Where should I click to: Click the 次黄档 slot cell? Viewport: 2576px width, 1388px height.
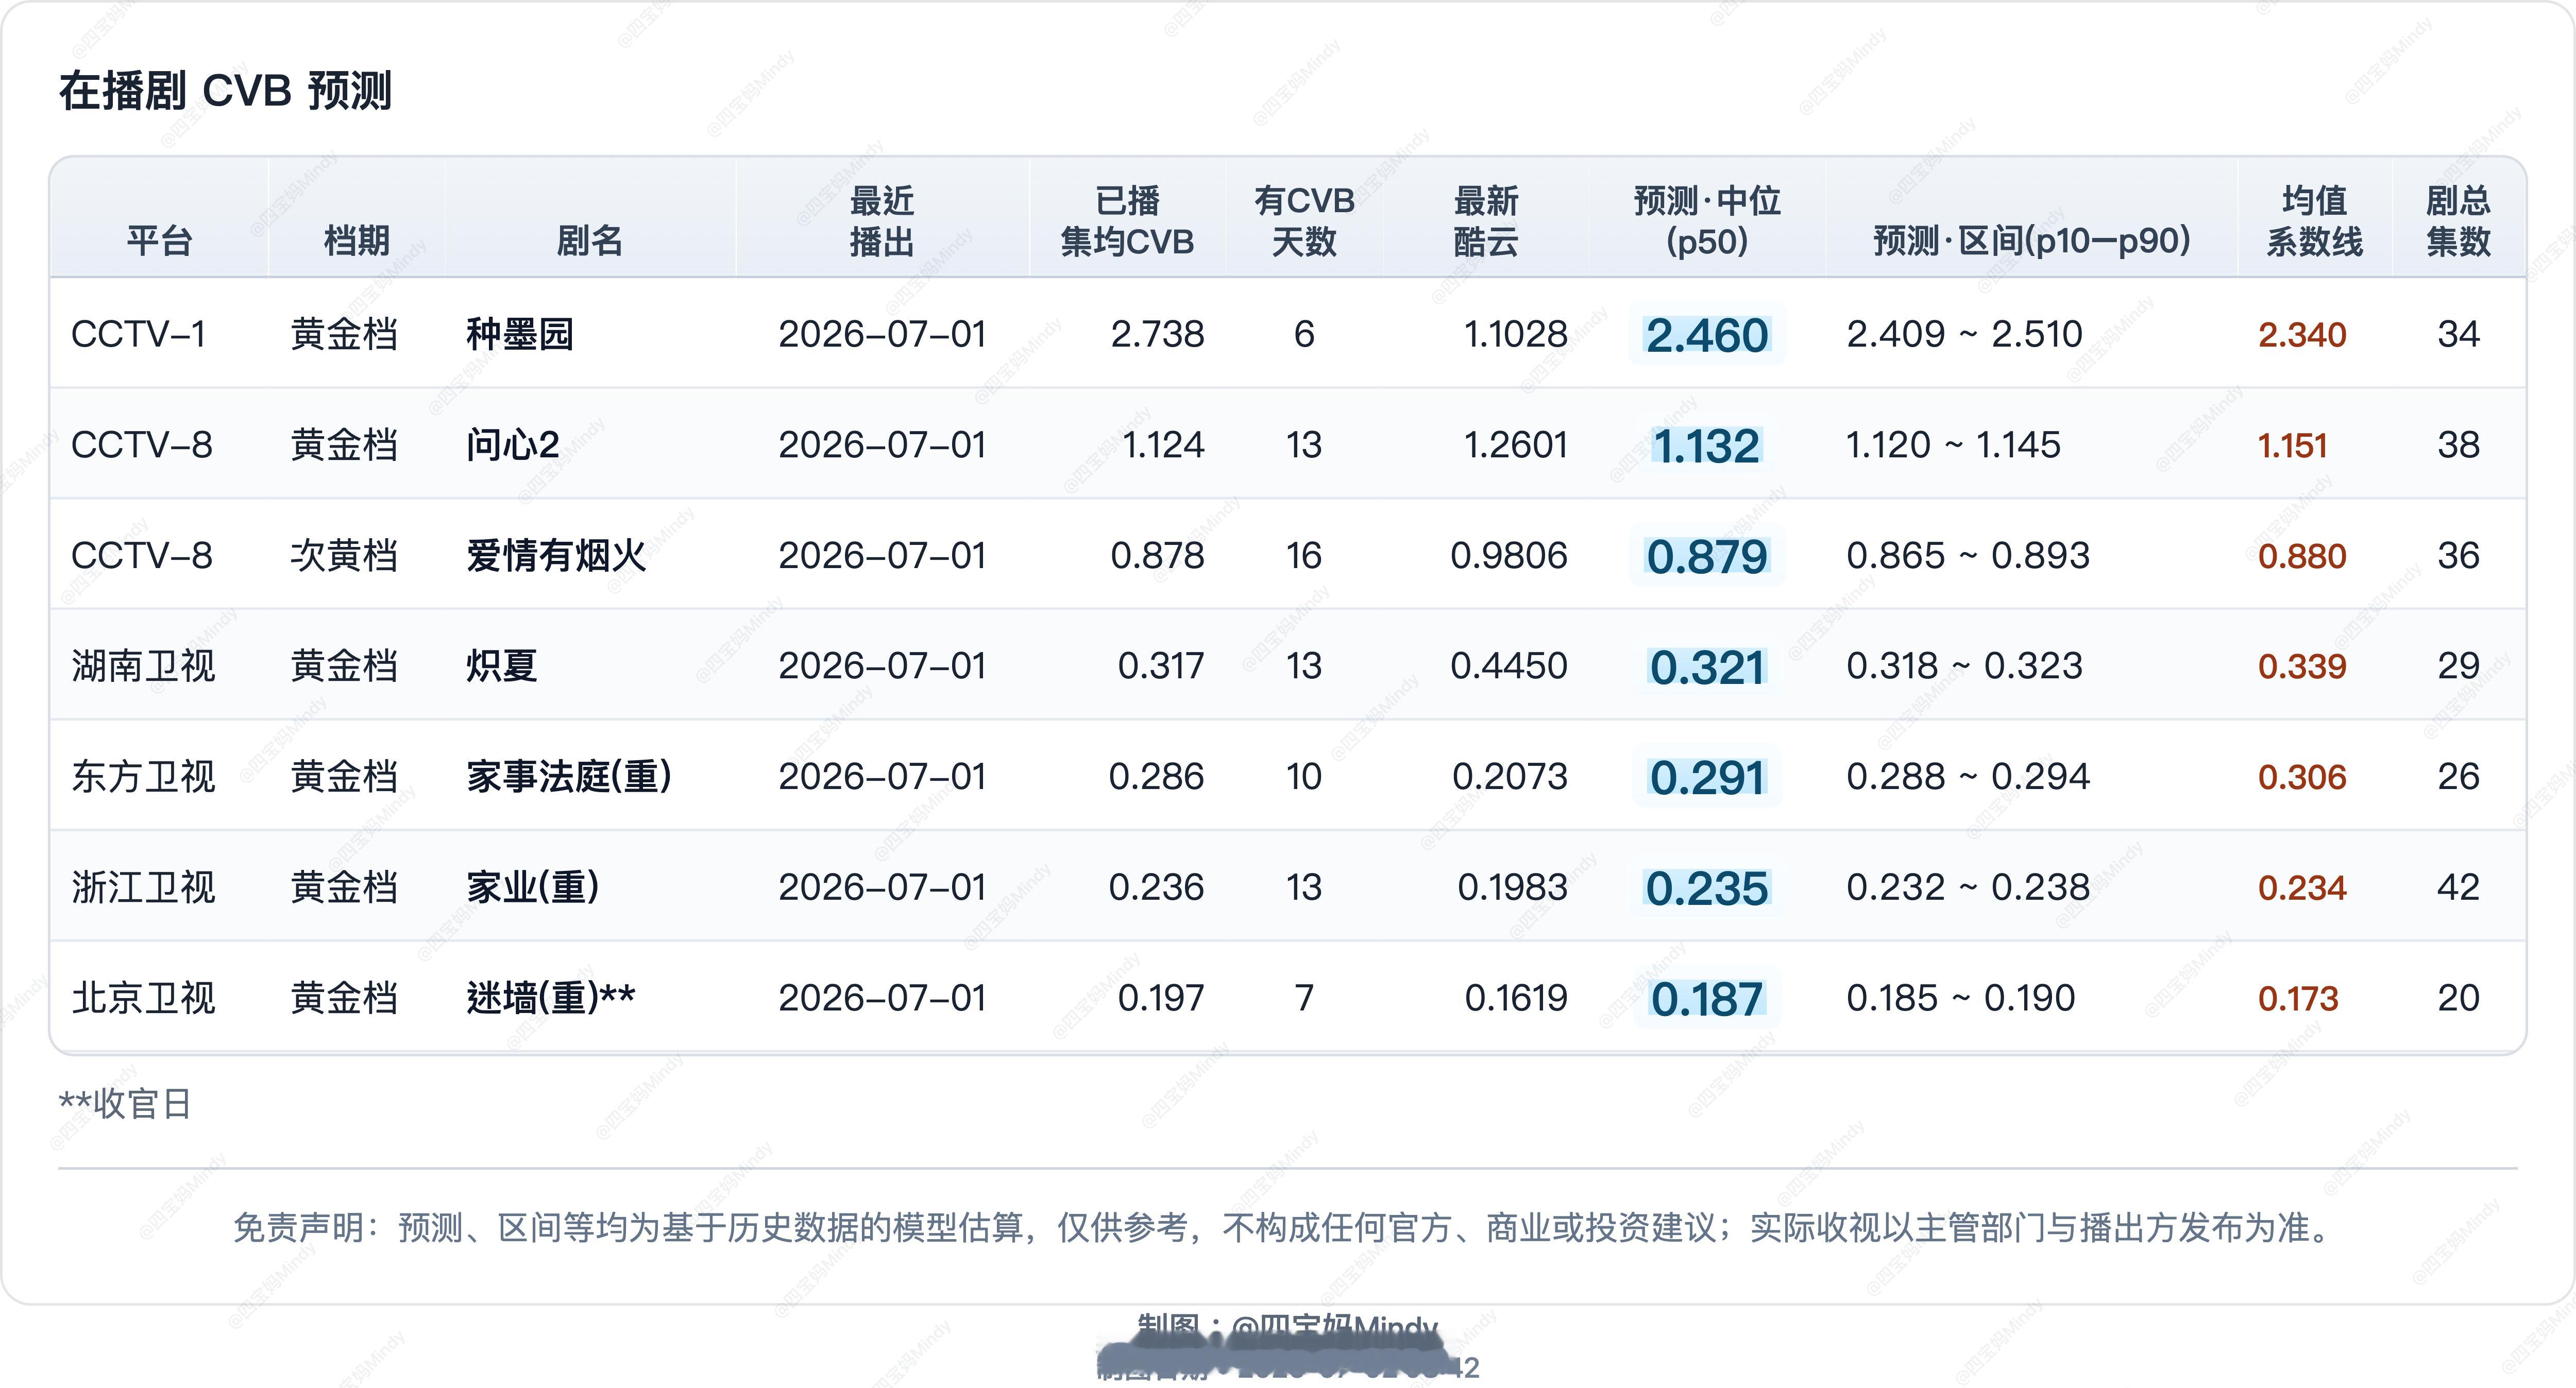pos(344,556)
